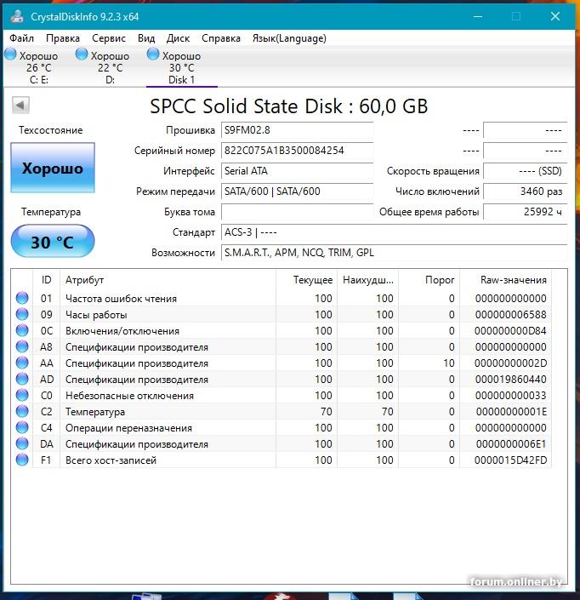Click status orb for Операции переназначения
The width and height of the screenshot is (580, 600).
(x=22, y=428)
